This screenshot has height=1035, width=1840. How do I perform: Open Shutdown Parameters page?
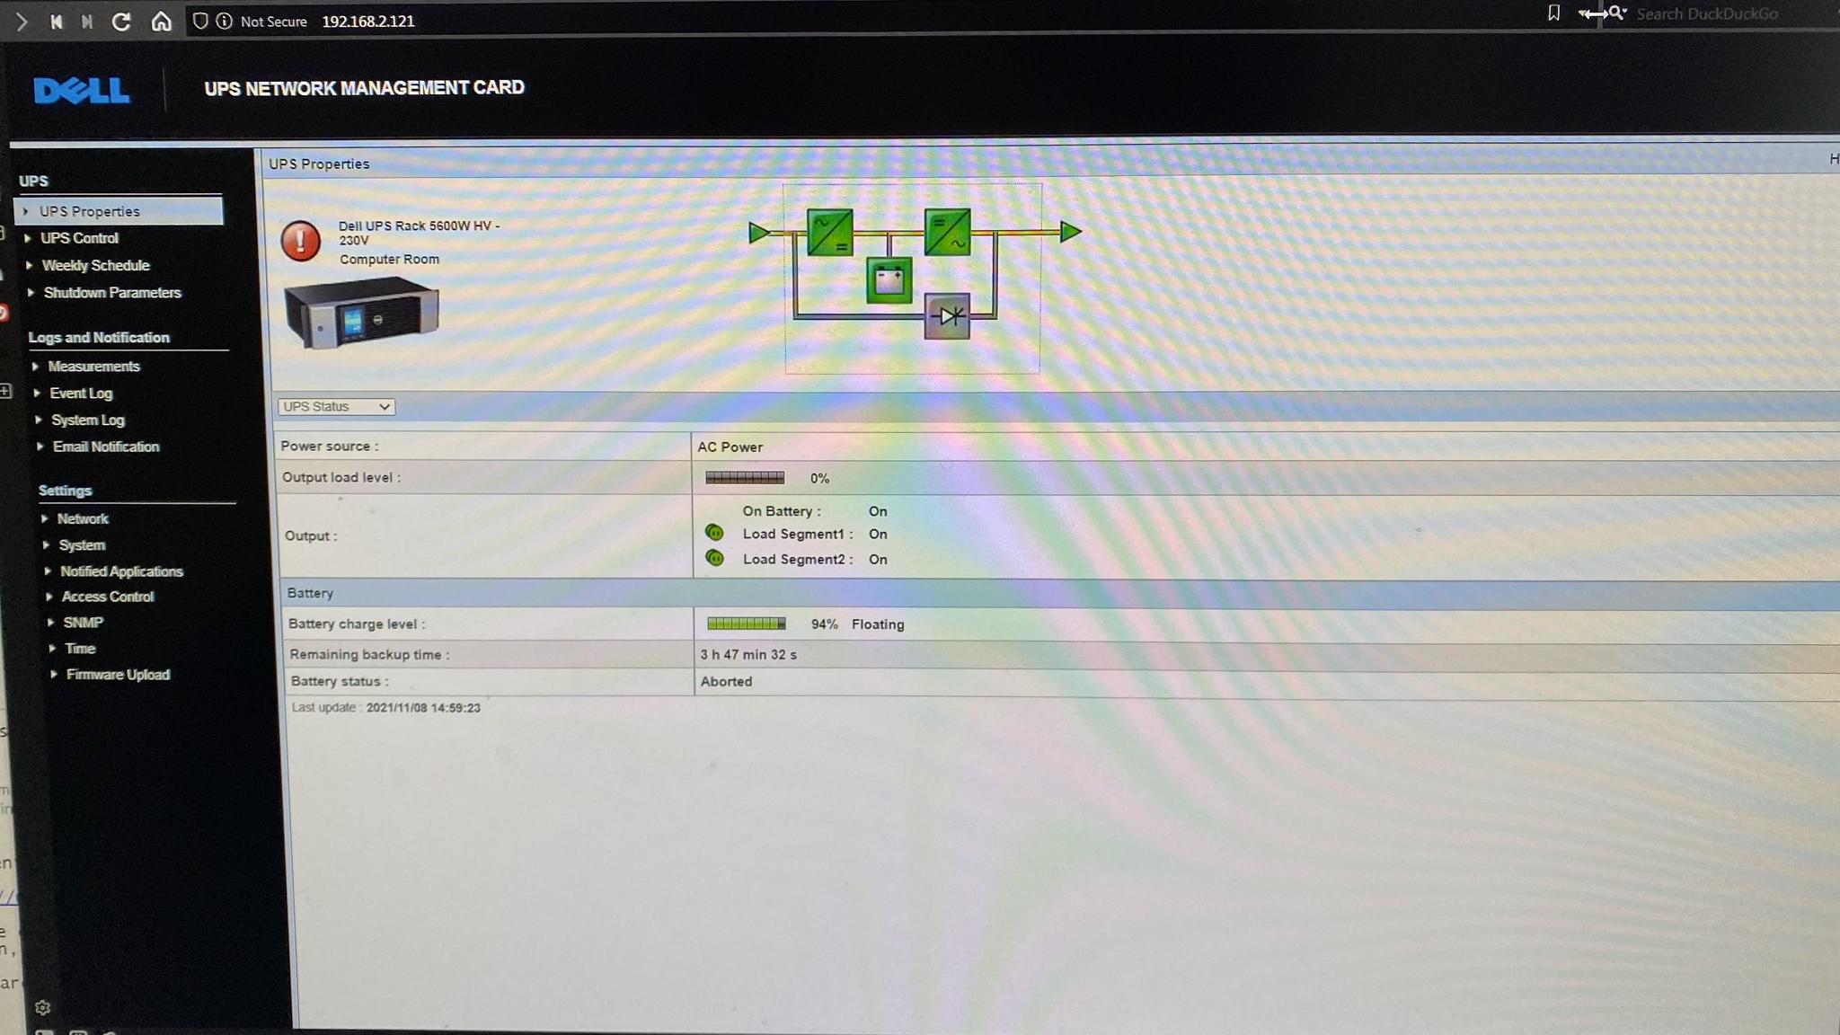click(x=112, y=292)
